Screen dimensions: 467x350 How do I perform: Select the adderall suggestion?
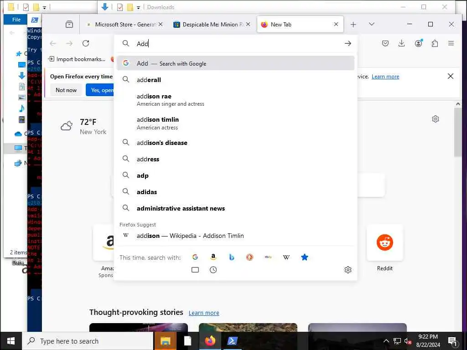click(x=236, y=80)
